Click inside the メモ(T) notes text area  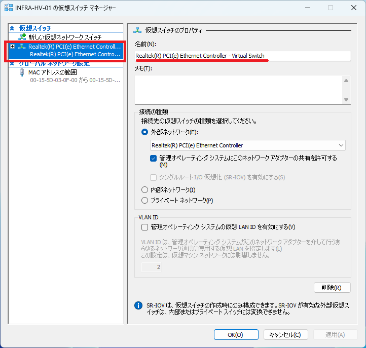(x=238, y=90)
